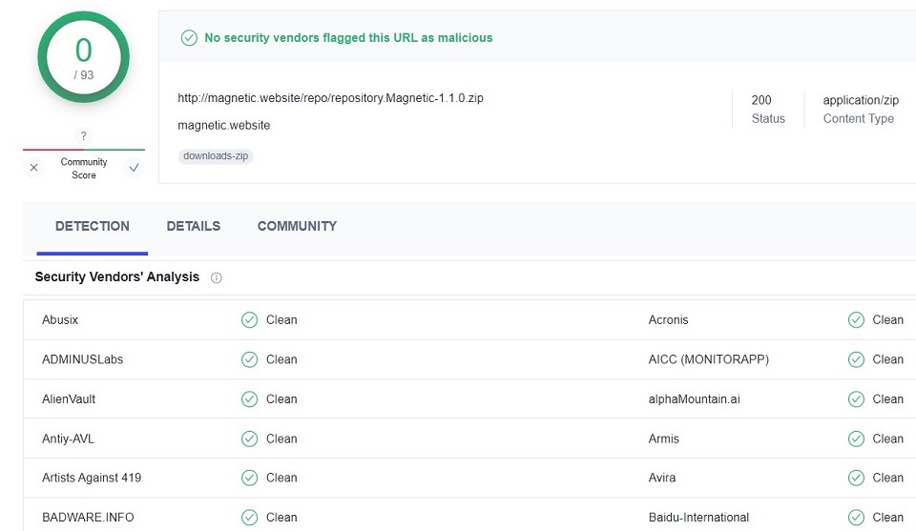Click the Security Vendors' Analysis heading

tap(116, 277)
